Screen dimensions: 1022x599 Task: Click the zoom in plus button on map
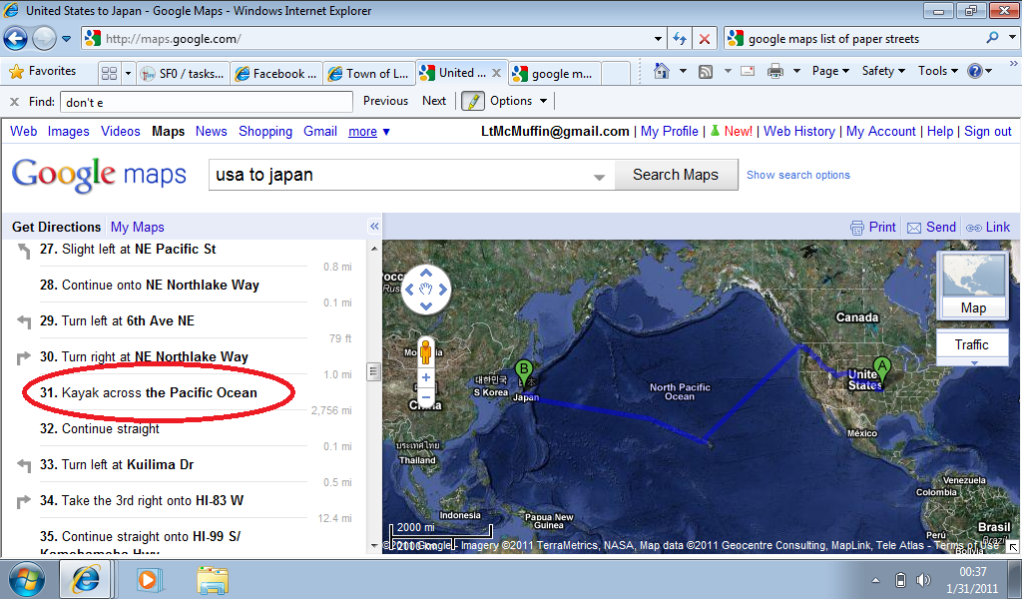click(426, 377)
